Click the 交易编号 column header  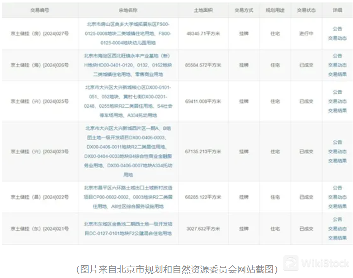(41, 10)
